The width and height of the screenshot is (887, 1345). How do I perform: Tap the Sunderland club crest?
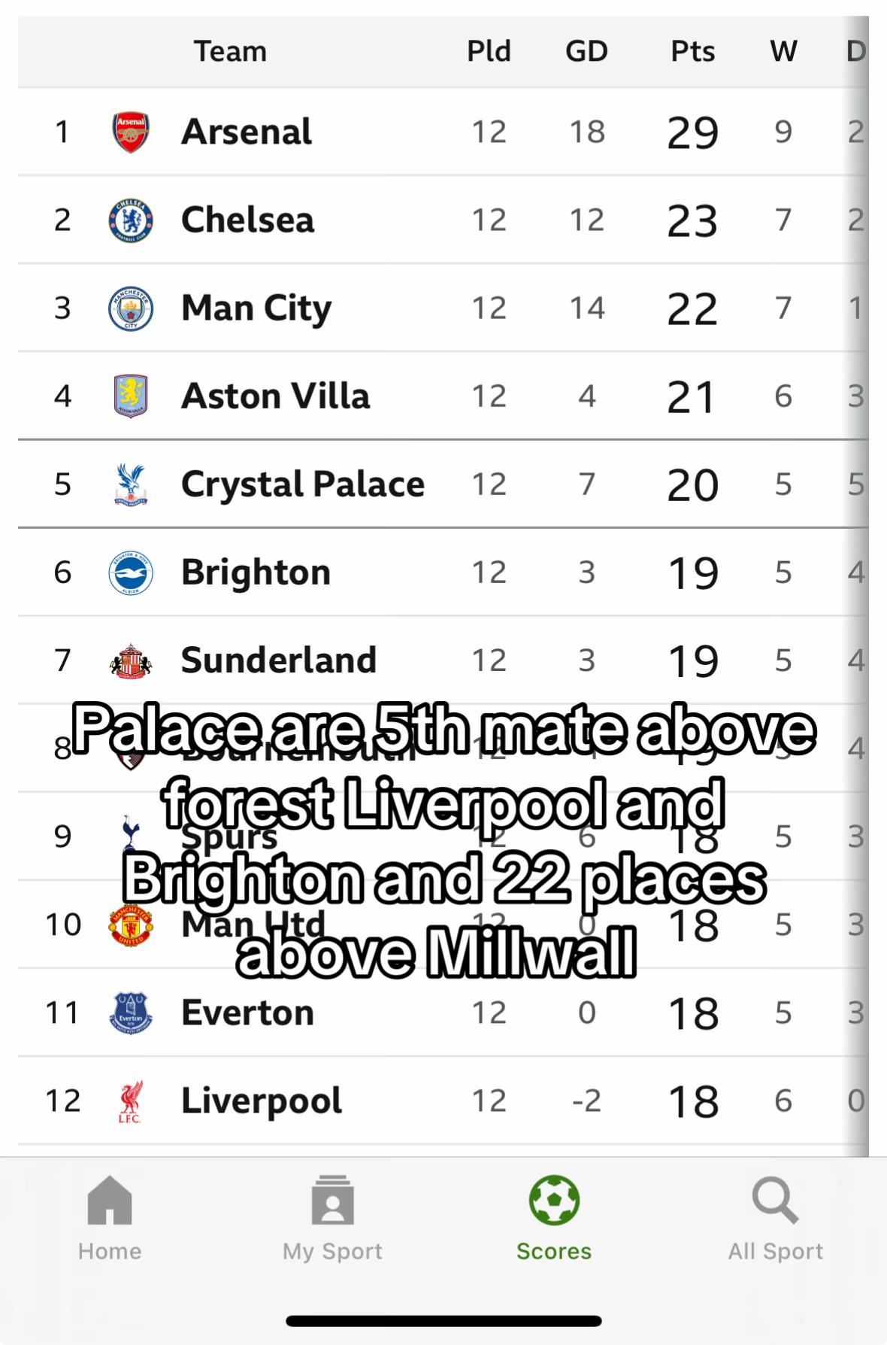131,660
